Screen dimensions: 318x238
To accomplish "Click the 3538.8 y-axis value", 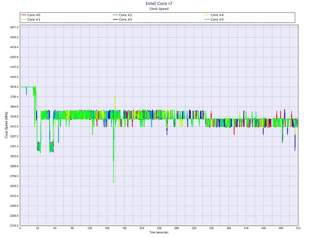I will (14, 117).
